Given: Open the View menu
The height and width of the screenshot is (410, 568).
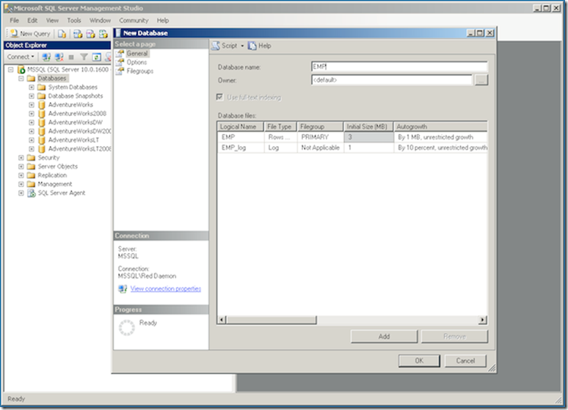Looking at the screenshot, I should click(x=52, y=21).
